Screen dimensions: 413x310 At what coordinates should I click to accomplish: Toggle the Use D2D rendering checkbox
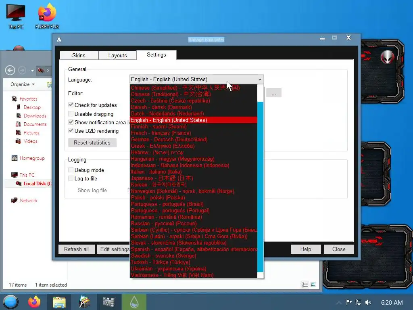[x=71, y=130]
